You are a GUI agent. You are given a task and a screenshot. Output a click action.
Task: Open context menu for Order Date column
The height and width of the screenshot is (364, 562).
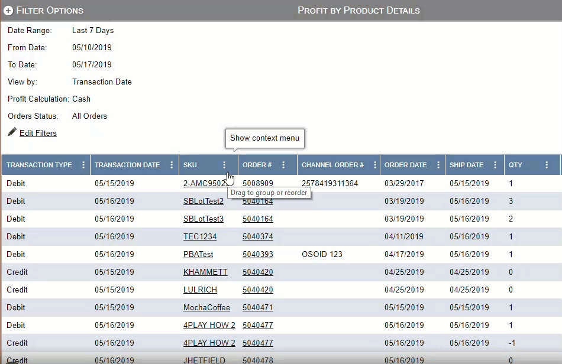pos(438,165)
